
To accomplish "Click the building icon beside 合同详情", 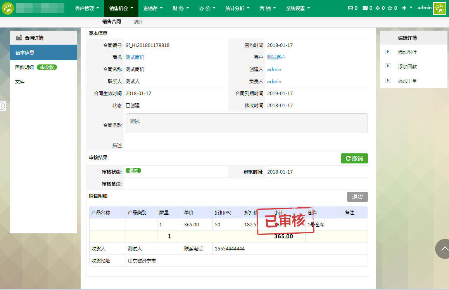I will (x=19, y=38).
